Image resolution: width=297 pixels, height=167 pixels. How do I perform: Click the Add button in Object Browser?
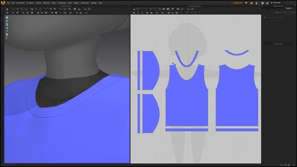coord(277,13)
